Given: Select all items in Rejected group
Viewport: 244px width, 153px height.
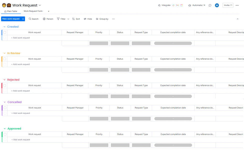Looking at the screenshot, I should tap(5, 85).
